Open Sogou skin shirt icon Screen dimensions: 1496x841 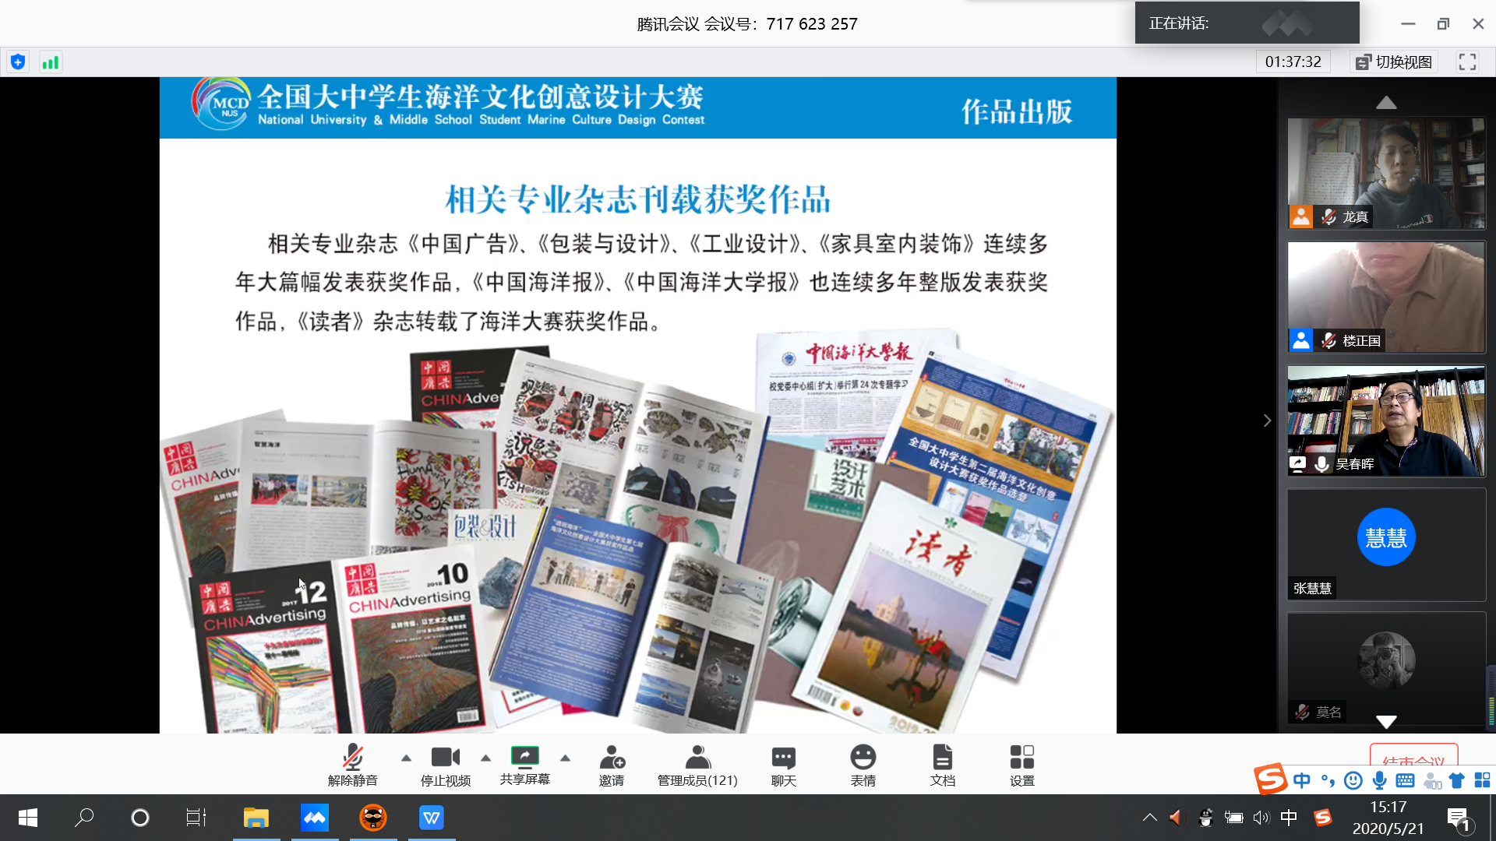click(1456, 780)
